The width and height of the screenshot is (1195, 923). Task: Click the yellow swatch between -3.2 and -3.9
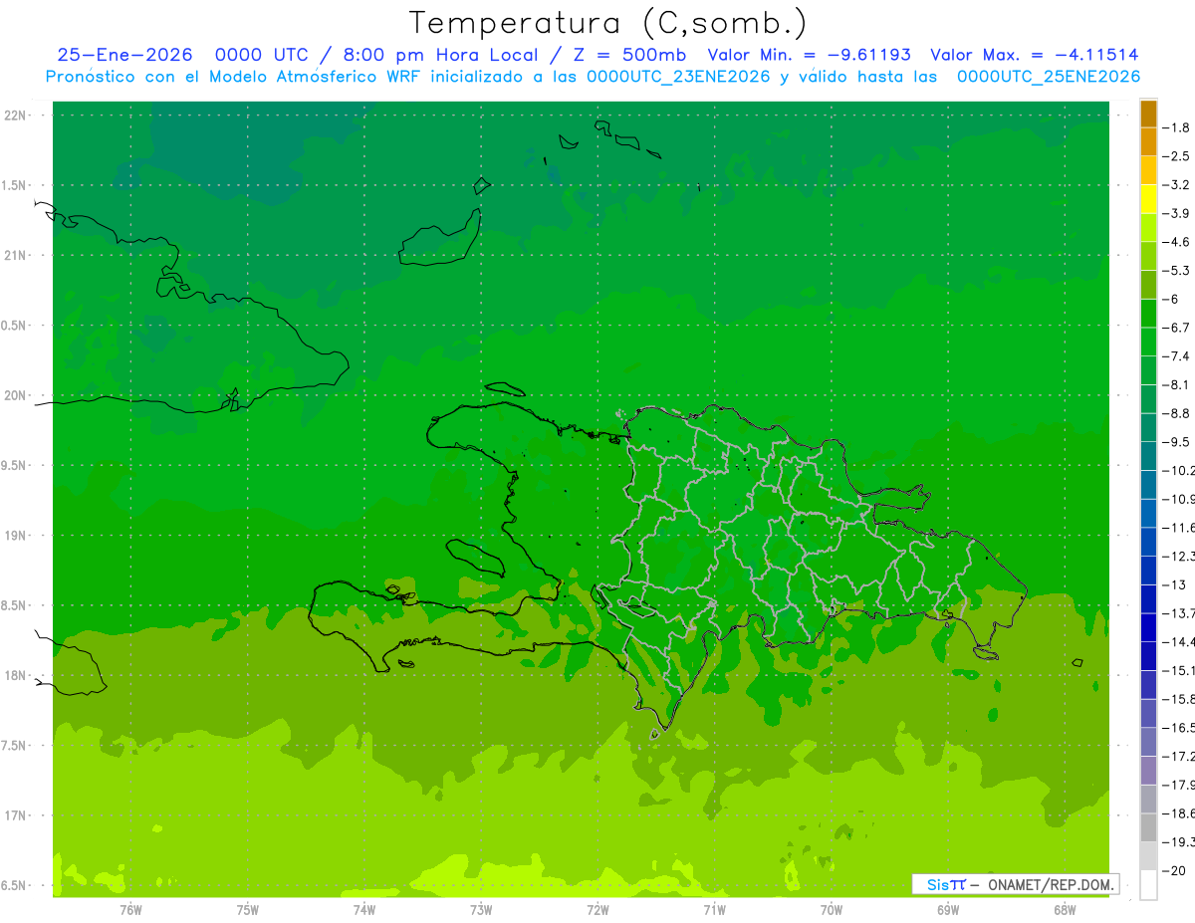pyautogui.click(x=1148, y=199)
